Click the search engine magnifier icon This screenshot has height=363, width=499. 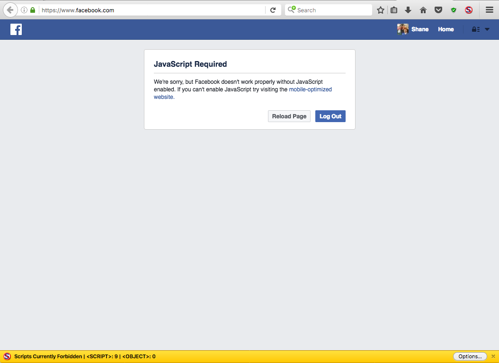(292, 9)
